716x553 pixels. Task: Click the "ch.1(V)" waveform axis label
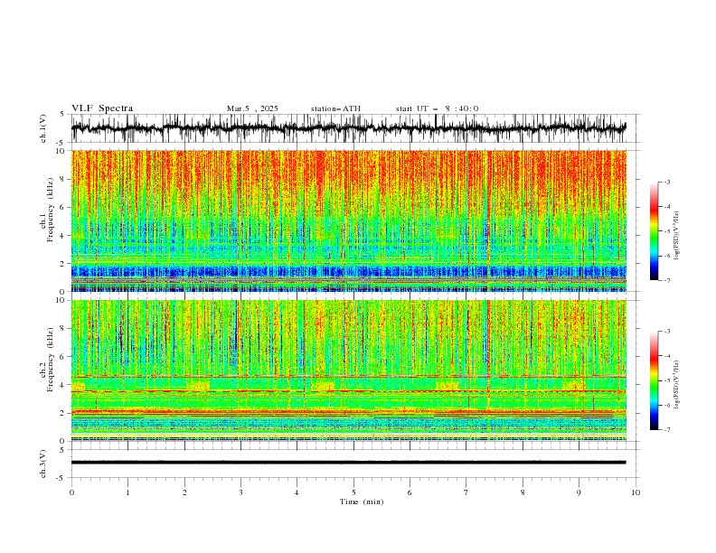tap(43, 128)
